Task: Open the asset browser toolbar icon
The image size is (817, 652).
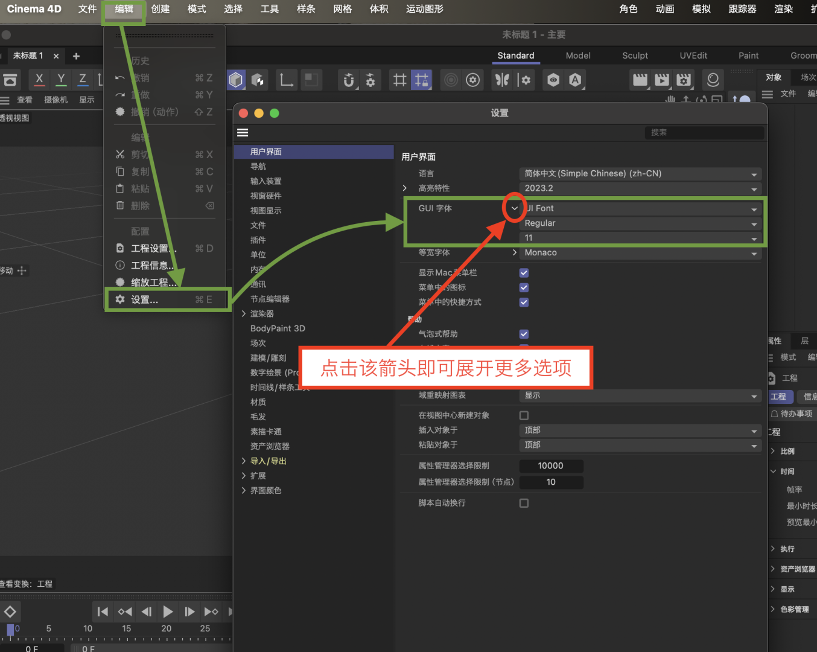Action: [10, 80]
